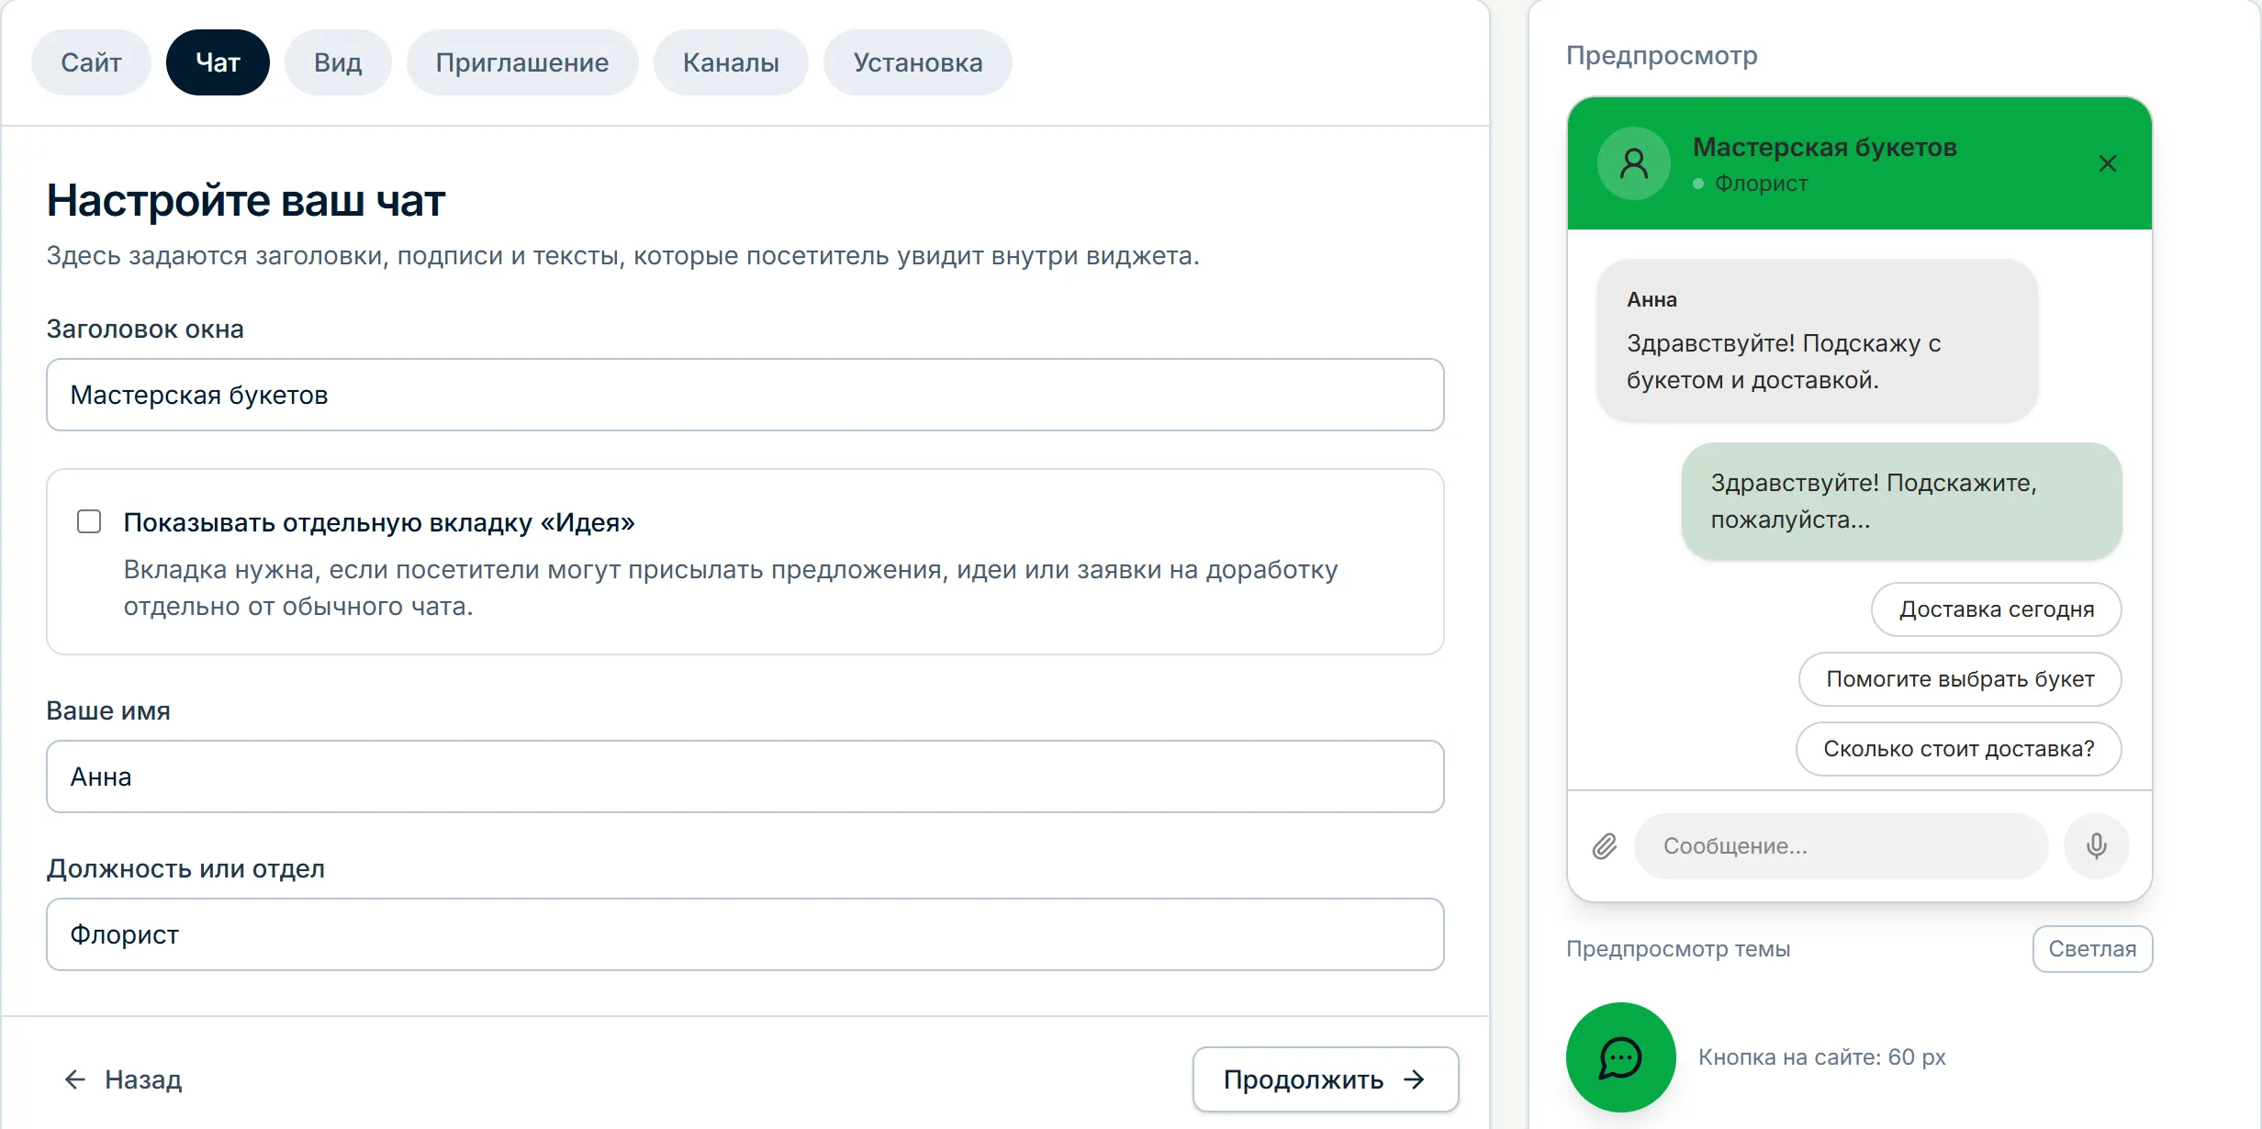Click Анна's greeting message bubble
The height and width of the screenshot is (1129, 2262).
pos(1818,341)
